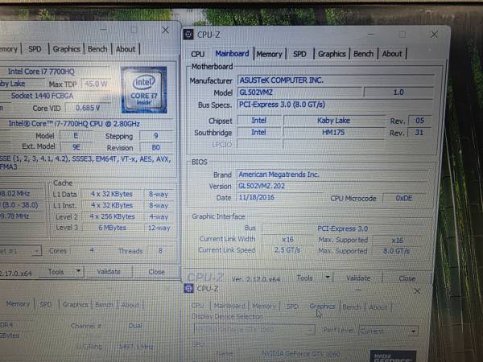Select the Bench tab in the Mainboard window
Image resolution: width=483 pixels, height=362 pixels.
(363, 54)
